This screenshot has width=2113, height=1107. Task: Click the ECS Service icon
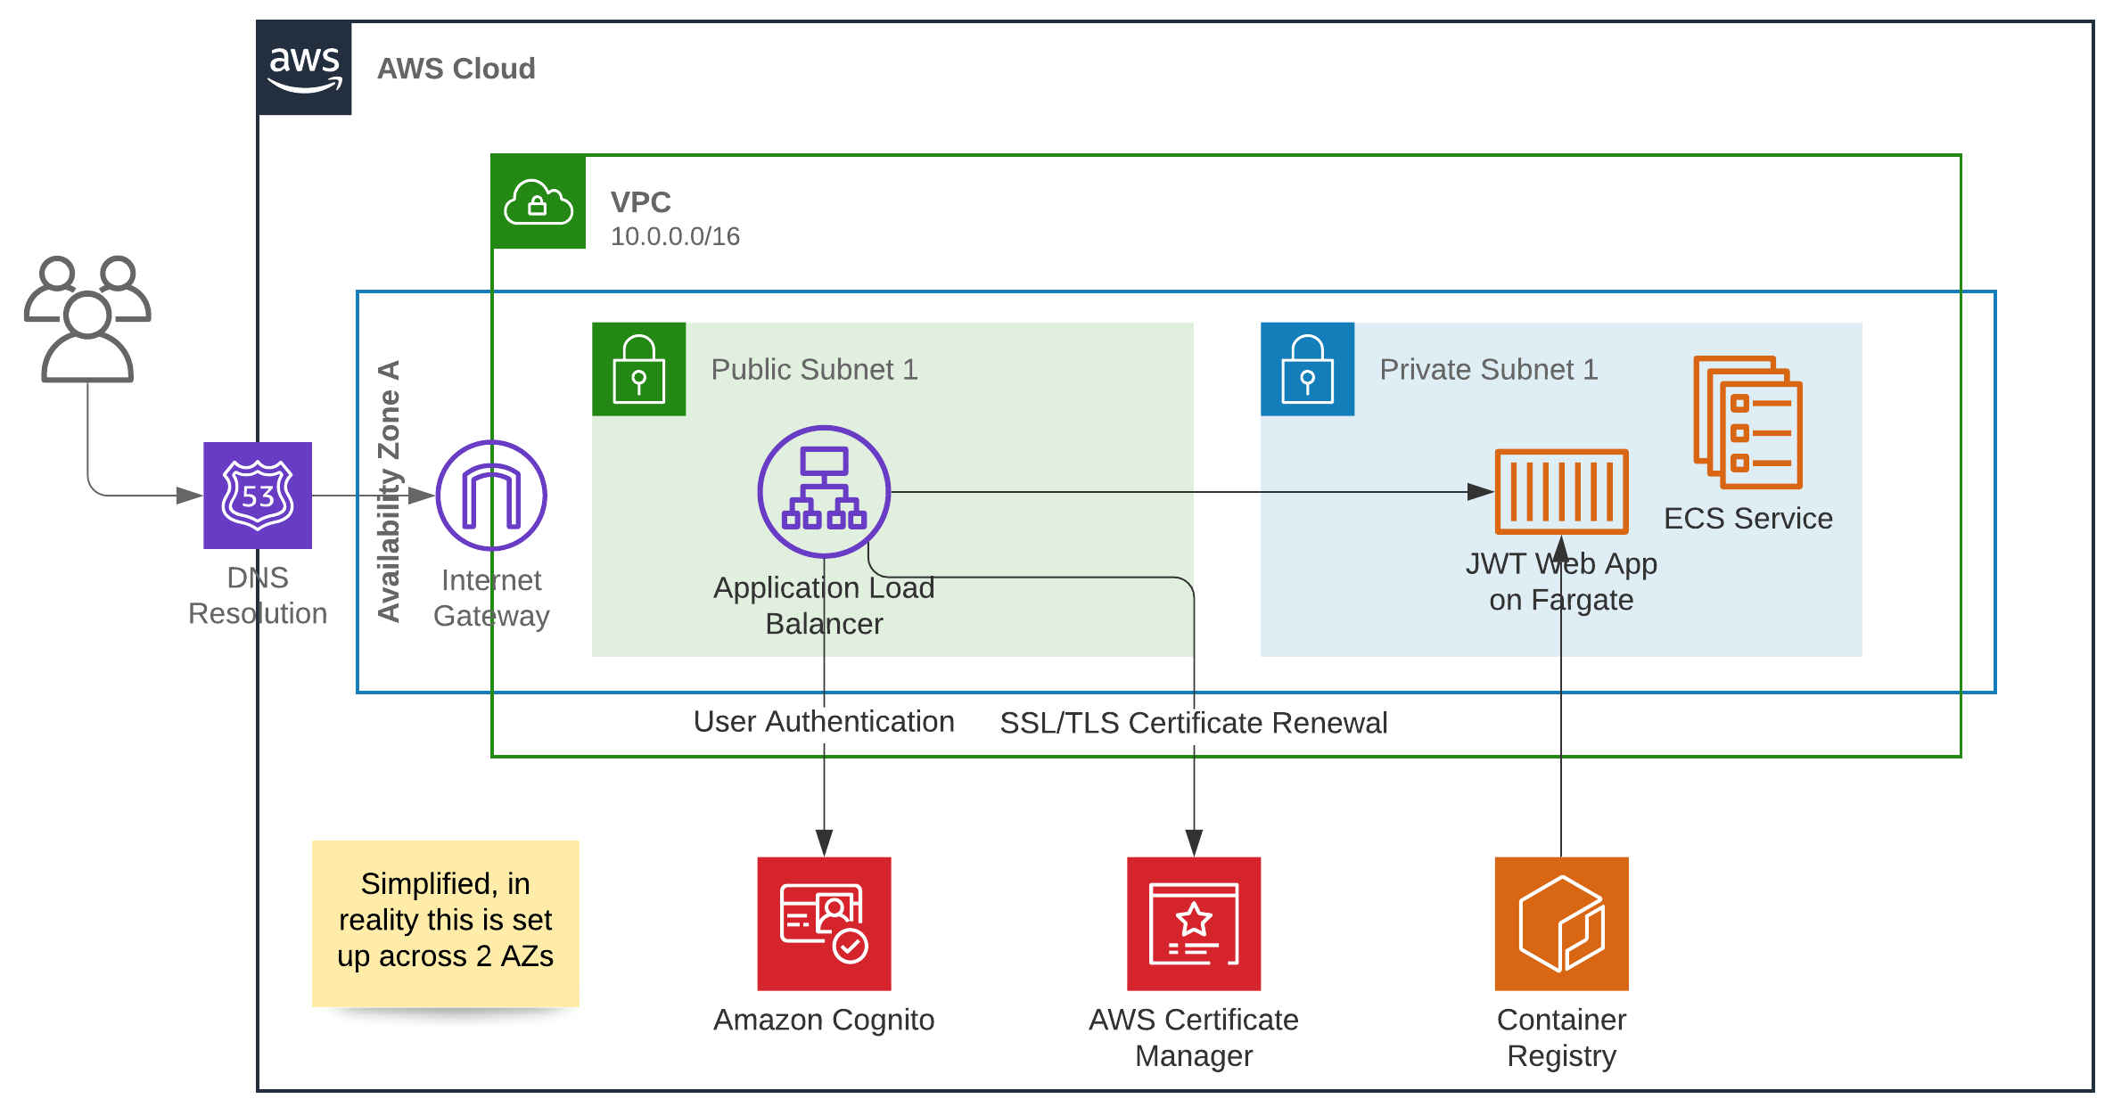pyautogui.click(x=1747, y=422)
